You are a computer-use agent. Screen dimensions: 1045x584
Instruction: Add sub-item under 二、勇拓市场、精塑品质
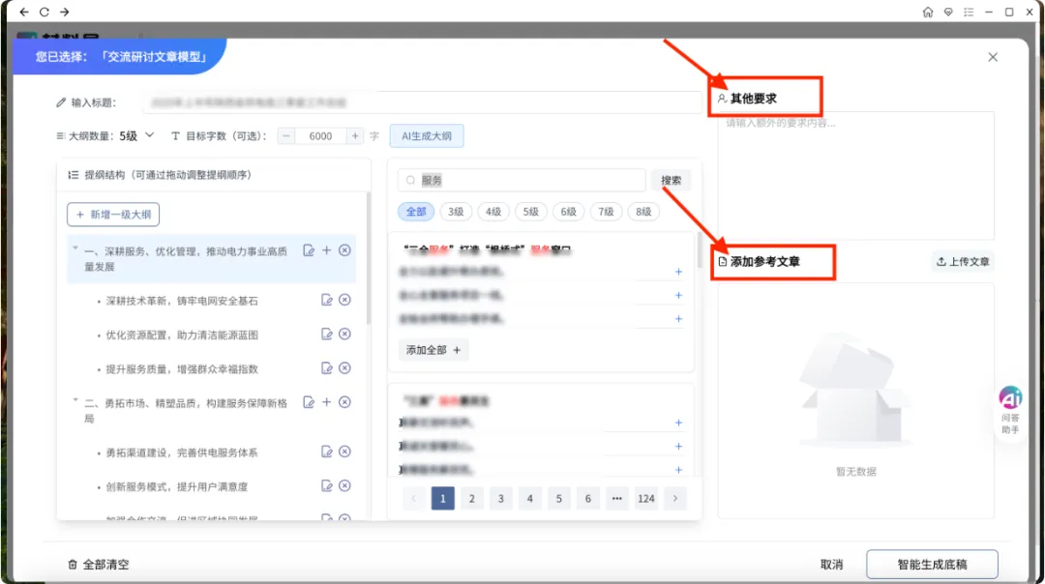pyautogui.click(x=327, y=402)
